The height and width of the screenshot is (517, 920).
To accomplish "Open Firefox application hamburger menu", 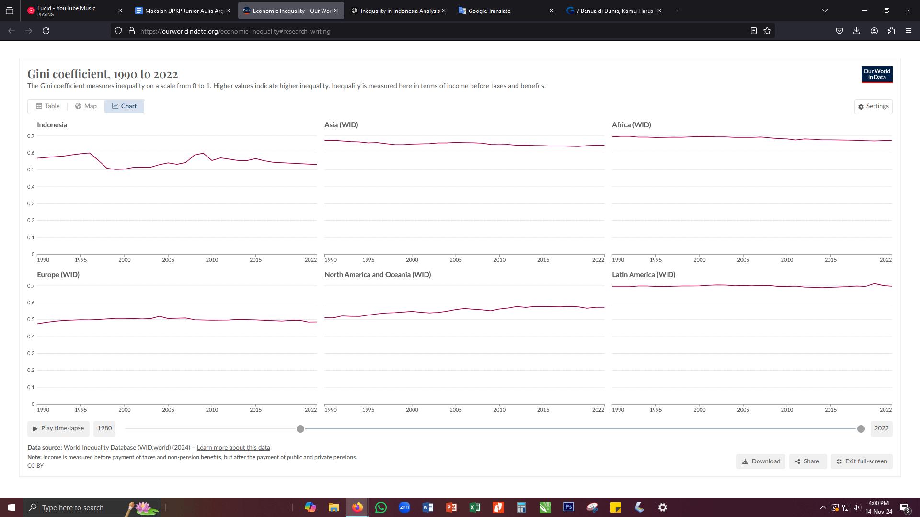I will [908, 31].
